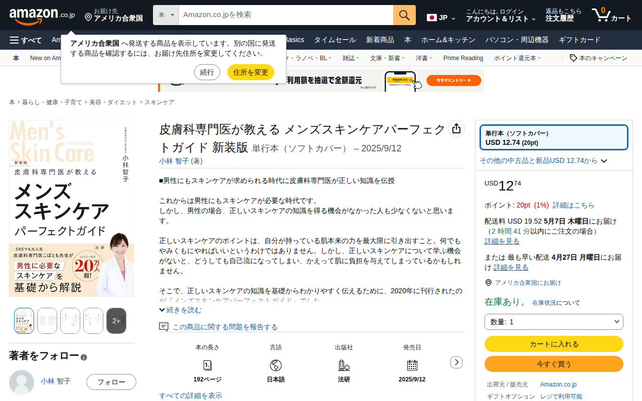This screenshot has height=401, width=642.
Task: Select ホーム&キッチン nav item
Action: pyautogui.click(x=448, y=40)
